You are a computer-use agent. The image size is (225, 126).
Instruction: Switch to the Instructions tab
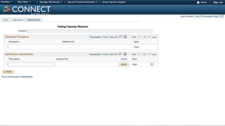(x=18, y=20)
